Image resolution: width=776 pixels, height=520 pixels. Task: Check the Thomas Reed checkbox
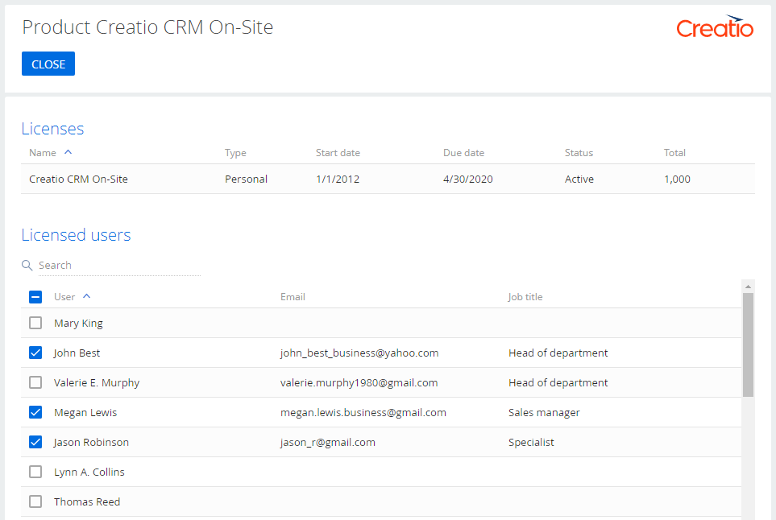click(x=35, y=501)
